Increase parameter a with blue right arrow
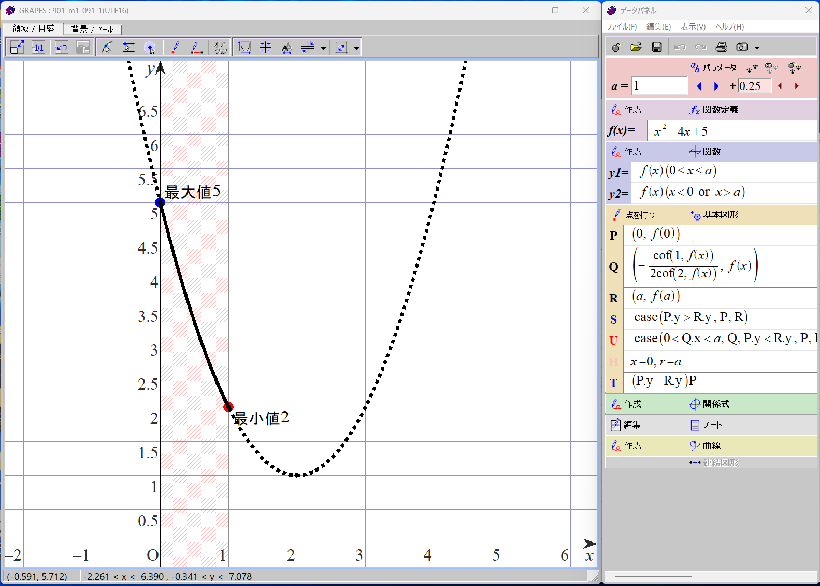This screenshot has width=820, height=586. click(716, 86)
